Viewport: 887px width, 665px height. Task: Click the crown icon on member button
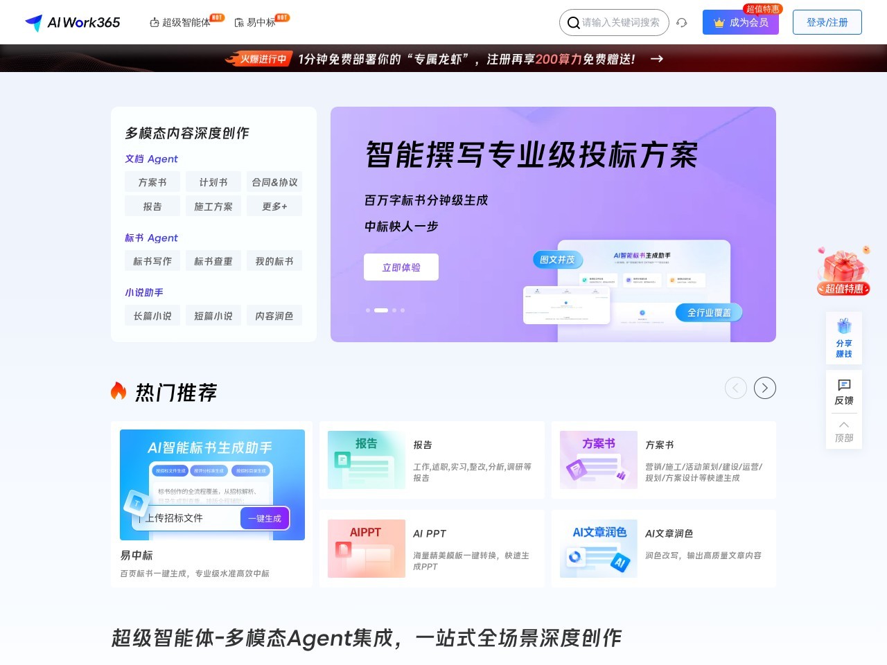[719, 23]
